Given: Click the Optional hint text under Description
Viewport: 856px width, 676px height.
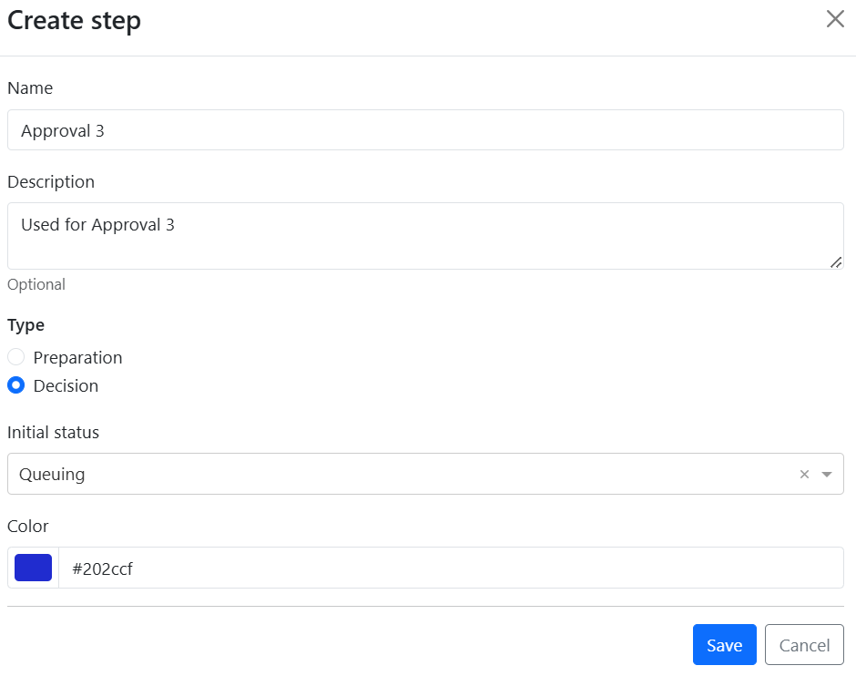Looking at the screenshot, I should click(x=36, y=284).
